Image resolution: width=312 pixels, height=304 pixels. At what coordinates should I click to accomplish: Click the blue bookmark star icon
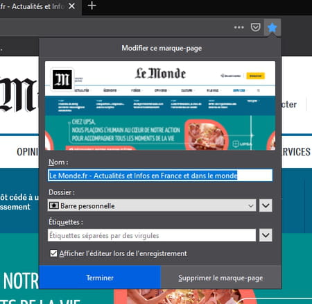(x=272, y=28)
